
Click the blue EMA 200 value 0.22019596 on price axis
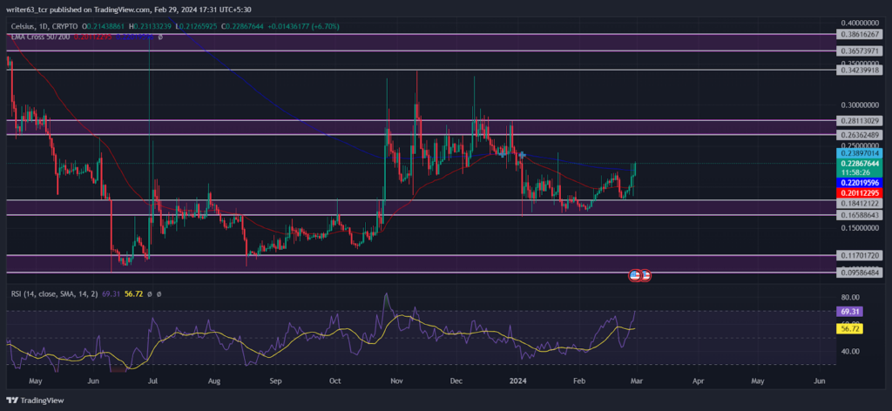click(860, 183)
